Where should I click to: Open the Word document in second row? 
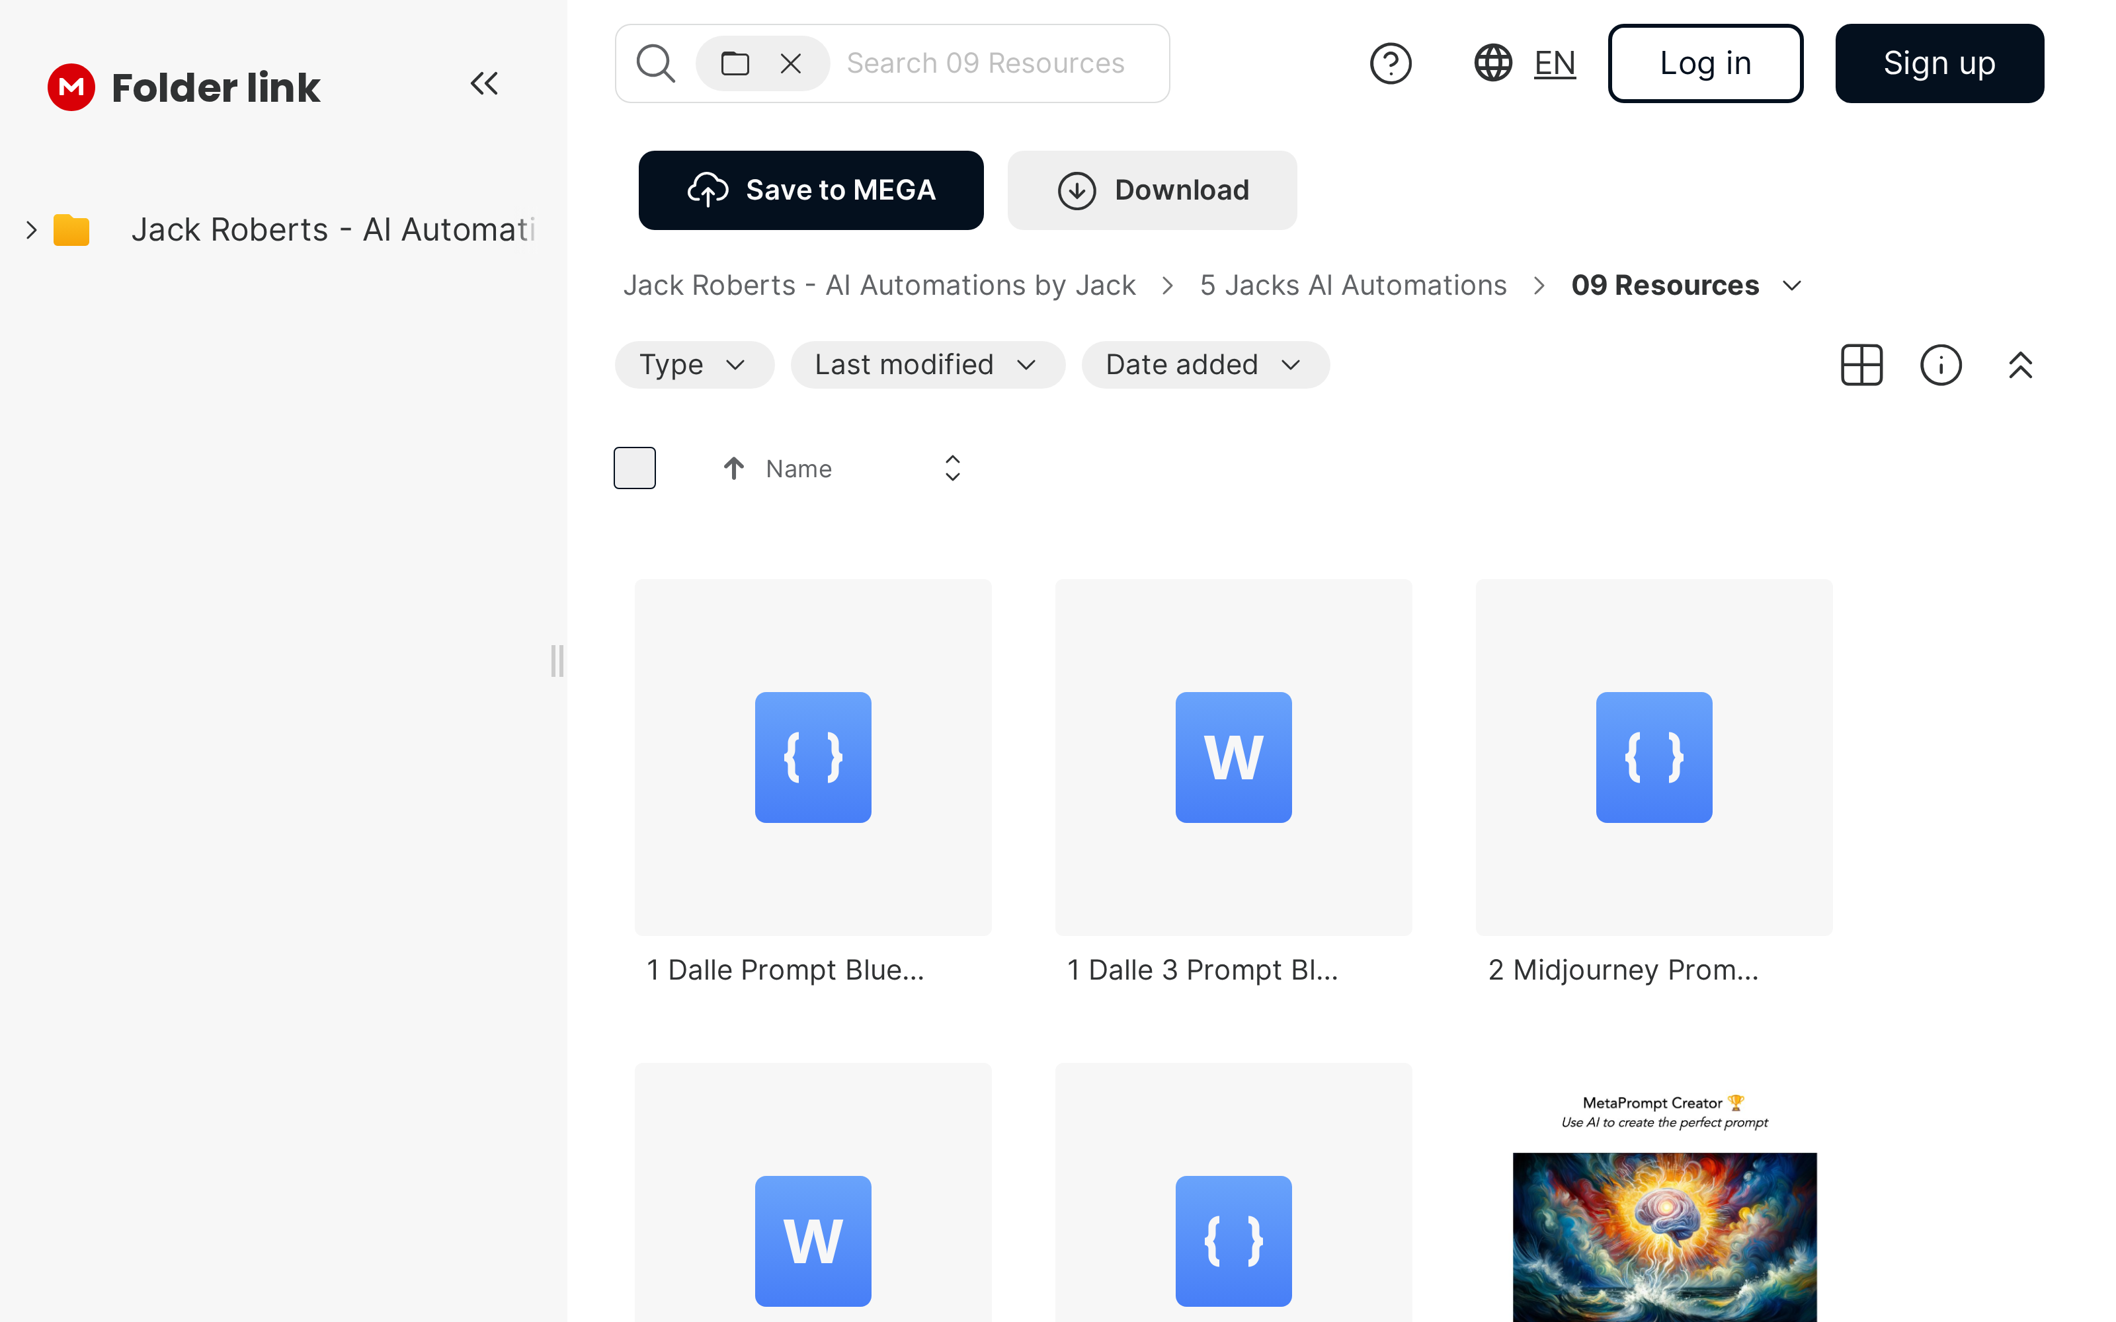[813, 1241]
